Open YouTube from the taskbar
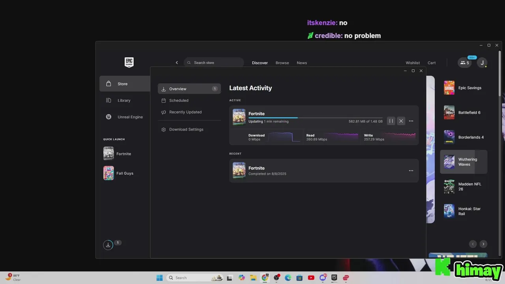 (311, 278)
